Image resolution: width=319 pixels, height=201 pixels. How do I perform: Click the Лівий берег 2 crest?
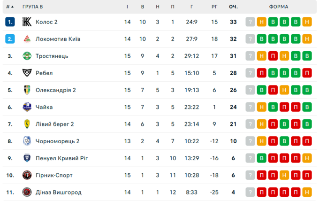27,124
